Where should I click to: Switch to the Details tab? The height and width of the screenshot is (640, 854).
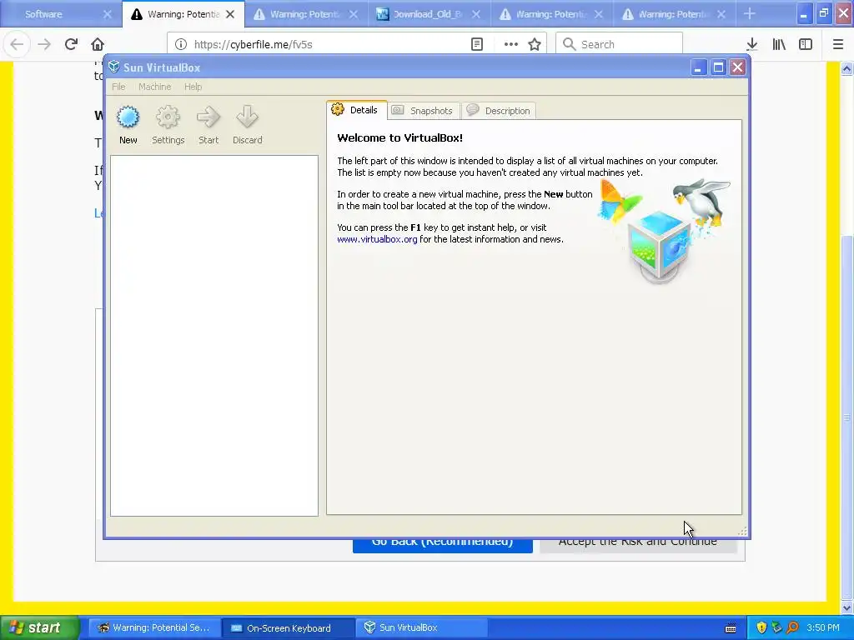357,110
